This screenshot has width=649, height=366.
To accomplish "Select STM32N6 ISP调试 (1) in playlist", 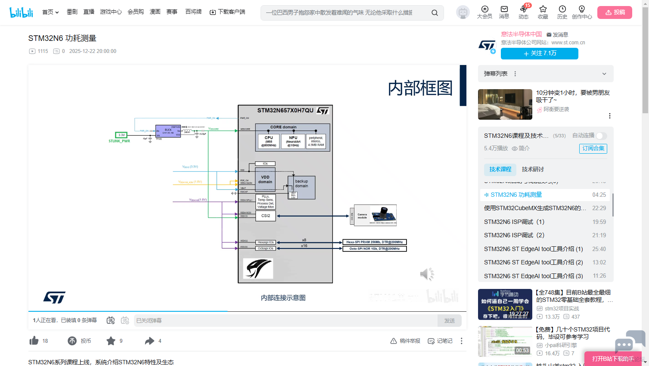I will (514, 222).
